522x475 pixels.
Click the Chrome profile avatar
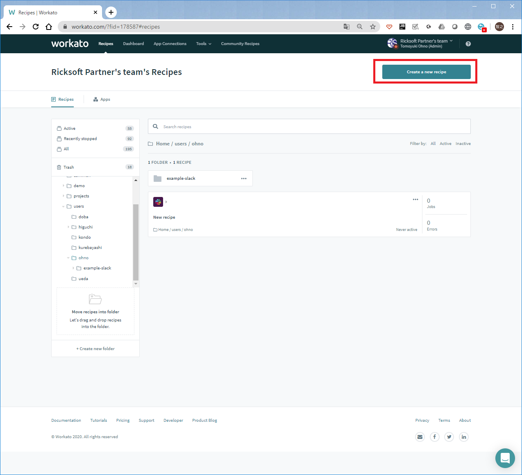point(499,27)
